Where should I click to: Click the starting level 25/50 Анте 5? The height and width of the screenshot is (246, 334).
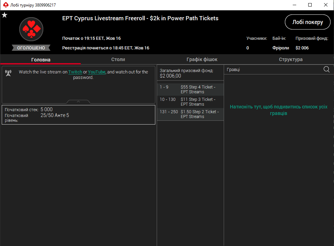[55, 115]
